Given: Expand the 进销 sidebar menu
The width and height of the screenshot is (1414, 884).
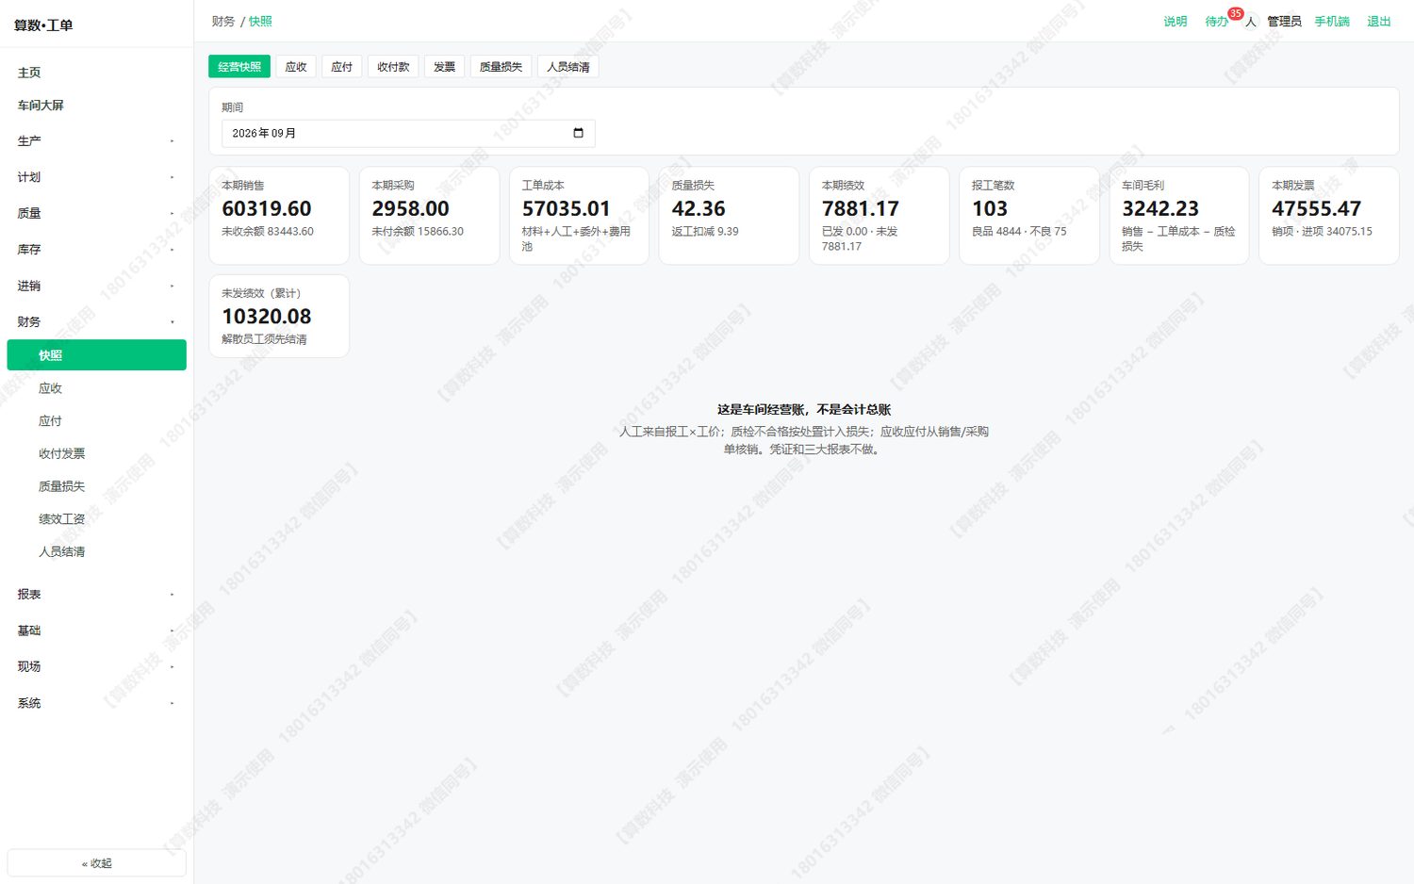Looking at the screenshot, I should coord(96,286).
